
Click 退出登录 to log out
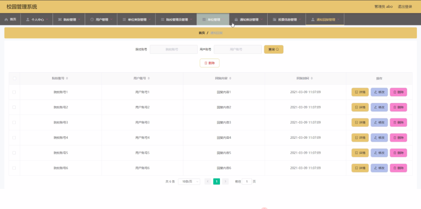(405, 7)
